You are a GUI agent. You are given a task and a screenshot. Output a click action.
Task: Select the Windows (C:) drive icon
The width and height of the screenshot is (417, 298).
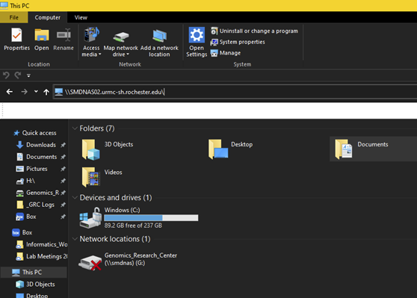click(x=90, y=218)
